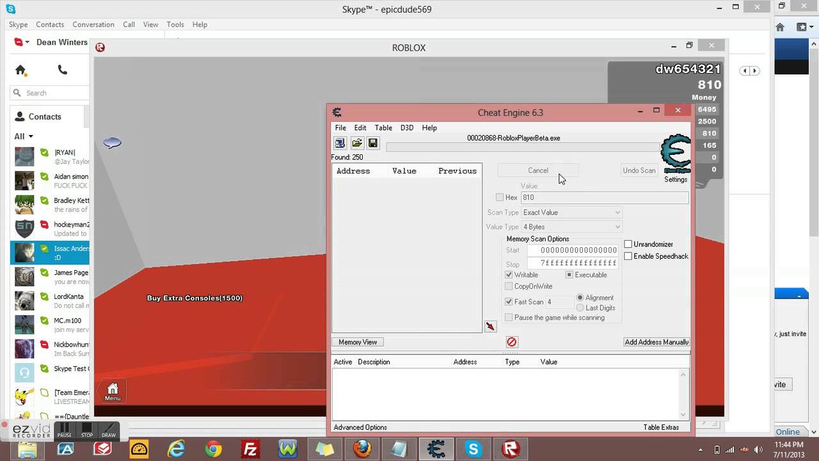Go to Skype Home icon
This screenshot has width=819, height=461.
point(20,70)
